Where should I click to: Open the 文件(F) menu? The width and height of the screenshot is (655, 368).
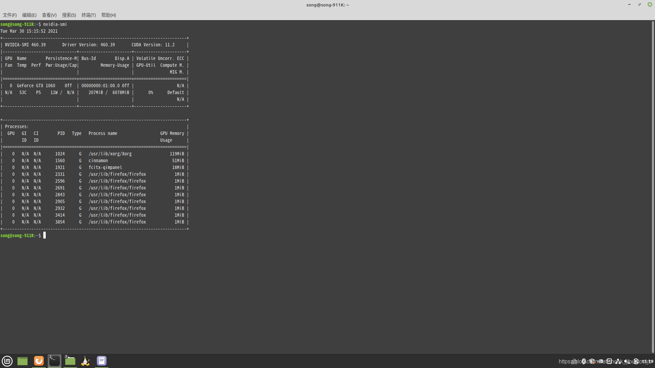coord(10,15)
